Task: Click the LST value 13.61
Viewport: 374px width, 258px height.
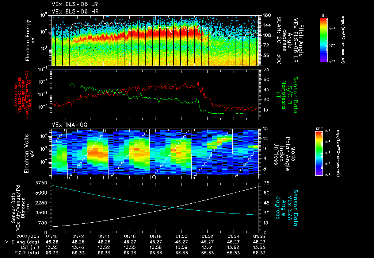Action: 207,247
